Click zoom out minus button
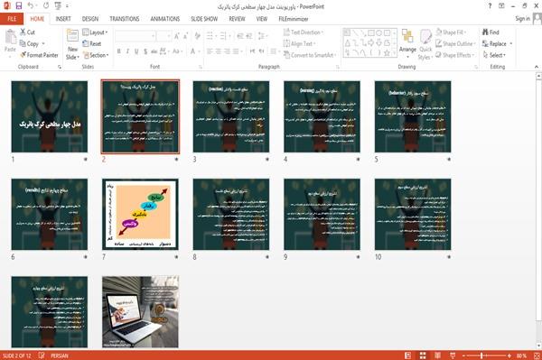542x360 pixels. coord(464,355)
